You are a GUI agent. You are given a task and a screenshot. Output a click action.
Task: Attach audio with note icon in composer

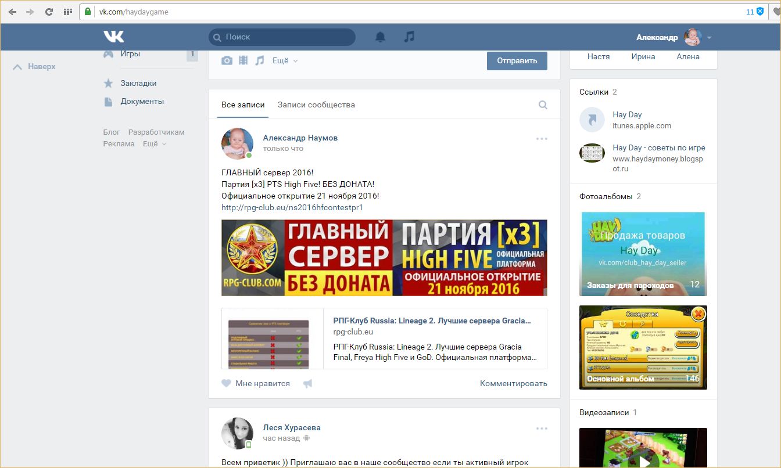click(260, 60)
